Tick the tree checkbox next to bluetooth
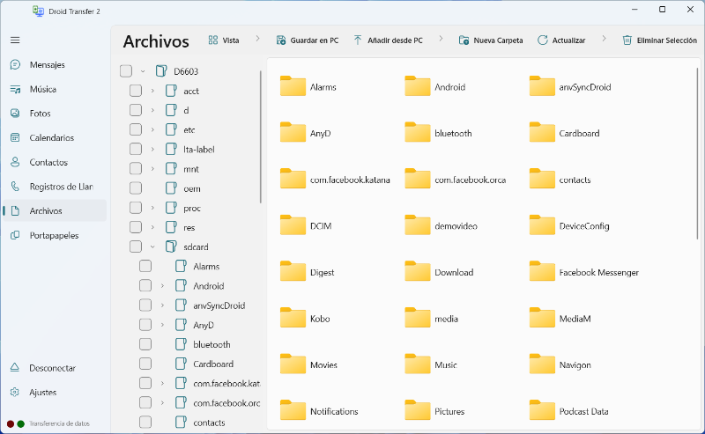This screenshot has height=434, width=705. pyautogui.click(x=145, y=344)
